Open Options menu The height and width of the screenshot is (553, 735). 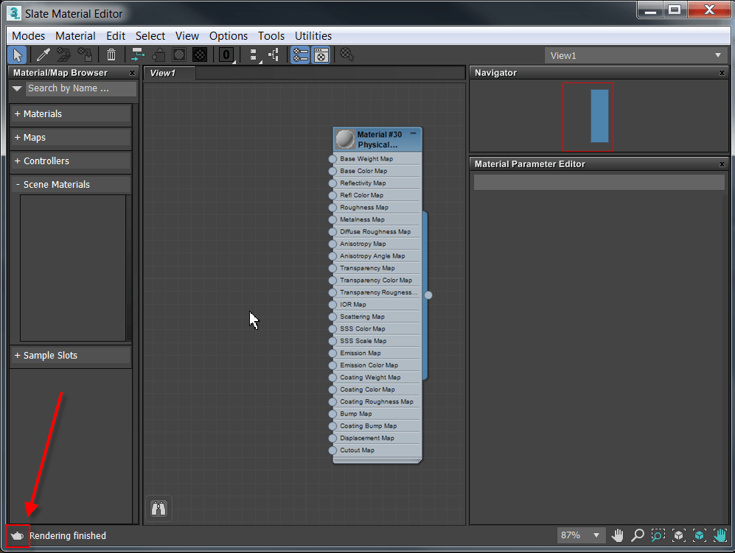point(229,36)
